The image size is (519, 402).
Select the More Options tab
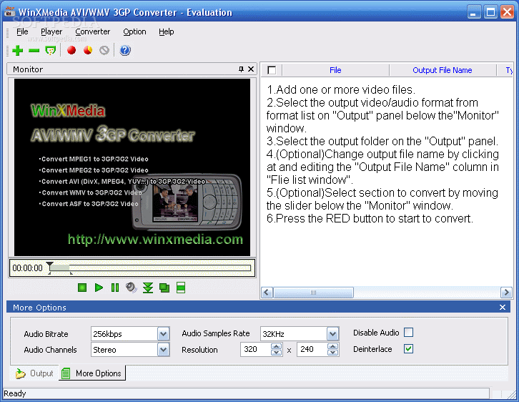tap(92, 373)
